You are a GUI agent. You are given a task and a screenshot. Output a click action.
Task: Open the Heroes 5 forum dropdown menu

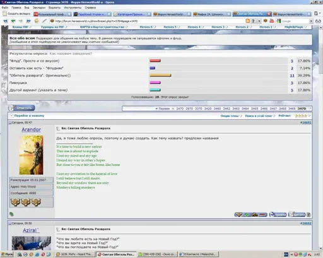pos(172,27)
